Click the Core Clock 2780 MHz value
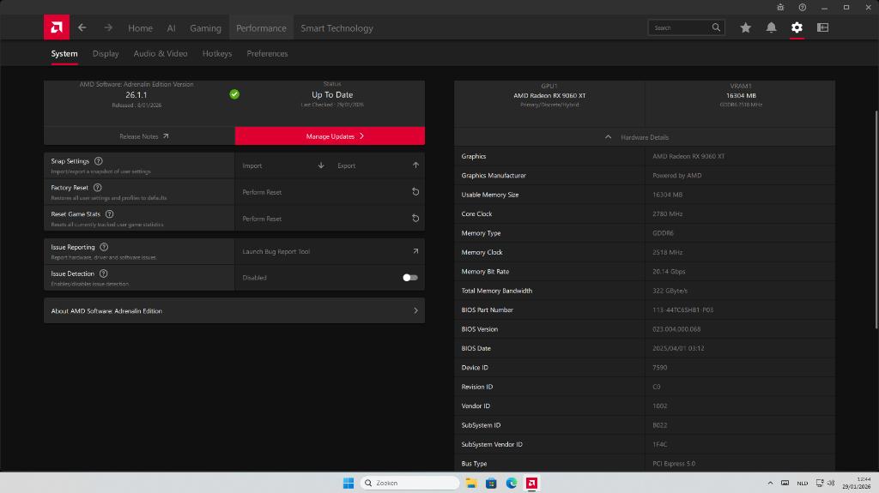Image resolution: width=879 pixels, height=493 pixels. coord(667,214)
